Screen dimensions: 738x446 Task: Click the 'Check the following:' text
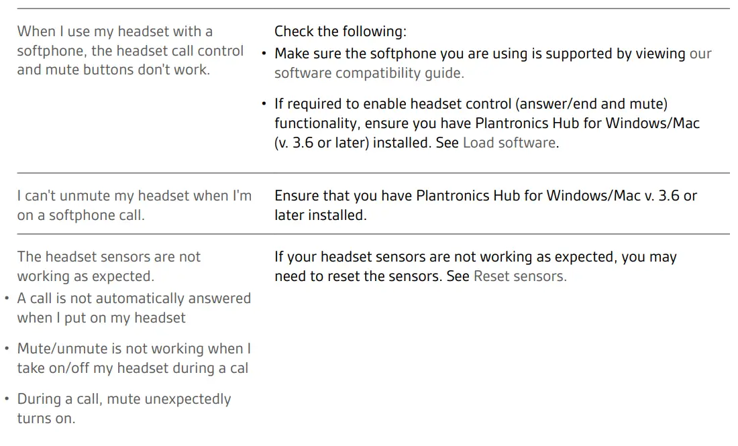(x=340, y=32)
